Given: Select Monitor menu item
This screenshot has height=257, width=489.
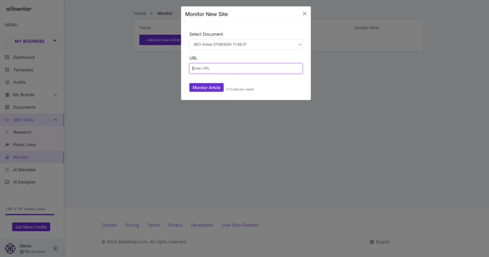Looking at the screenshot, I should coord(32,157).
